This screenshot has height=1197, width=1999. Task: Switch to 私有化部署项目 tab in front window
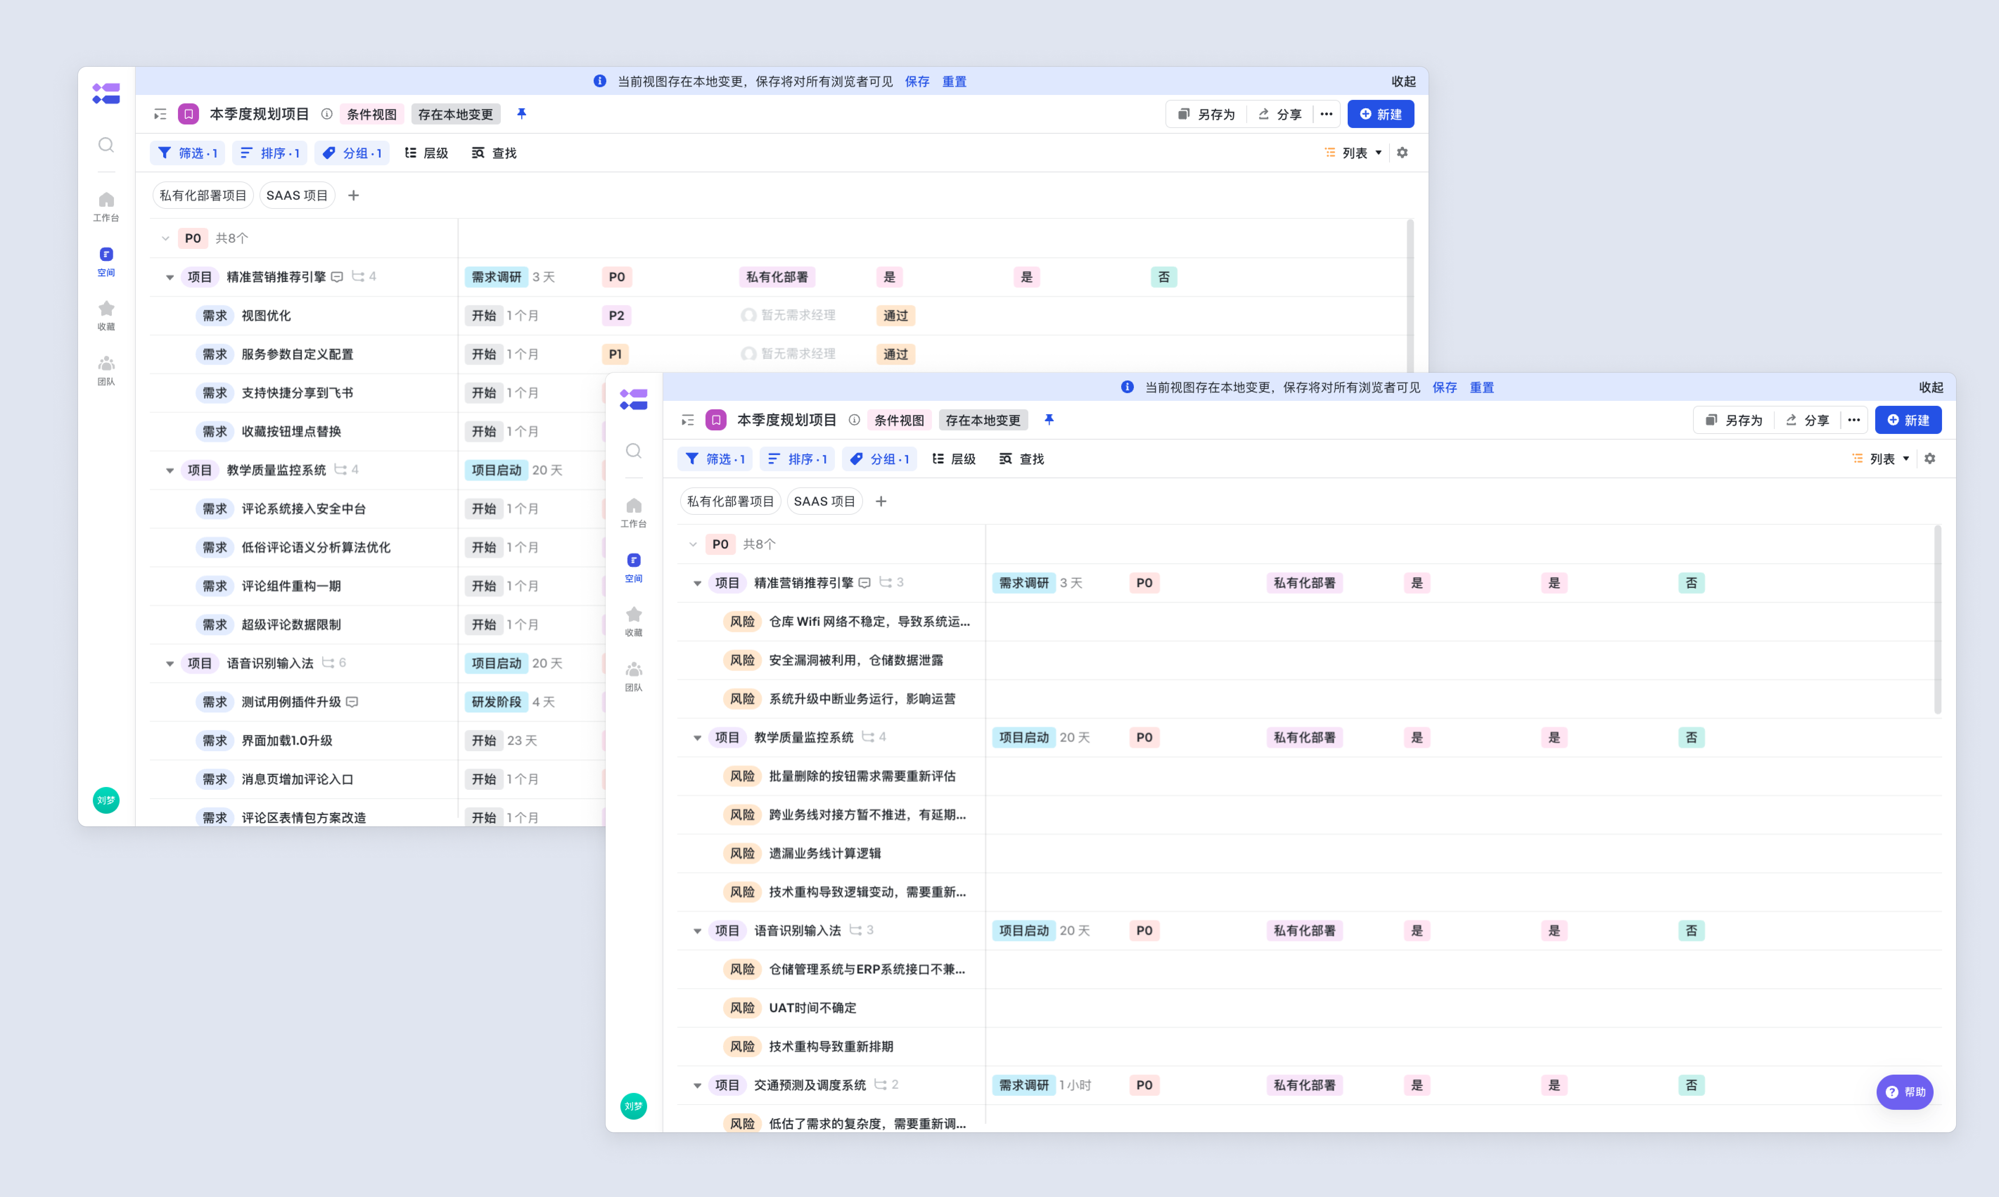point(730,501)
